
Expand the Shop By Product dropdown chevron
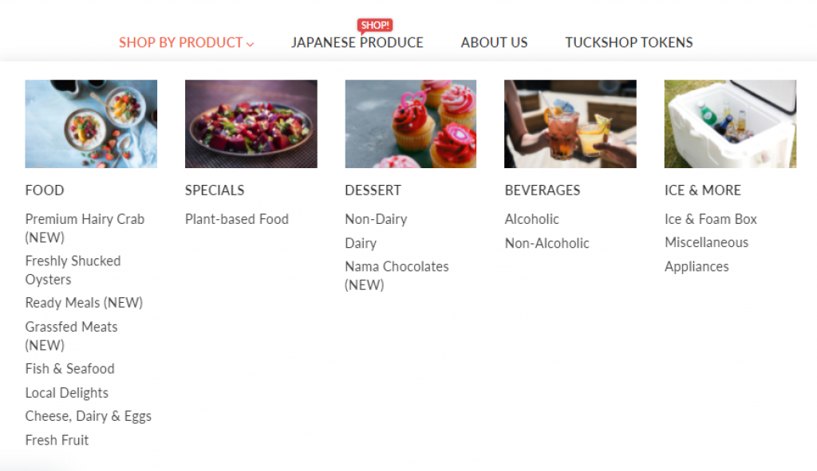point(250,45)
